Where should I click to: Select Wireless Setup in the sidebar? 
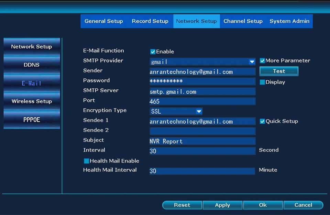coord(32,101)
